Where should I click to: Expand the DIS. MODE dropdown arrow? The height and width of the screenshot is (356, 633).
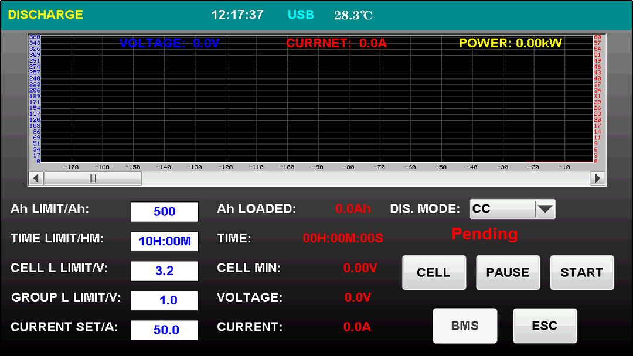pos(545,209)
